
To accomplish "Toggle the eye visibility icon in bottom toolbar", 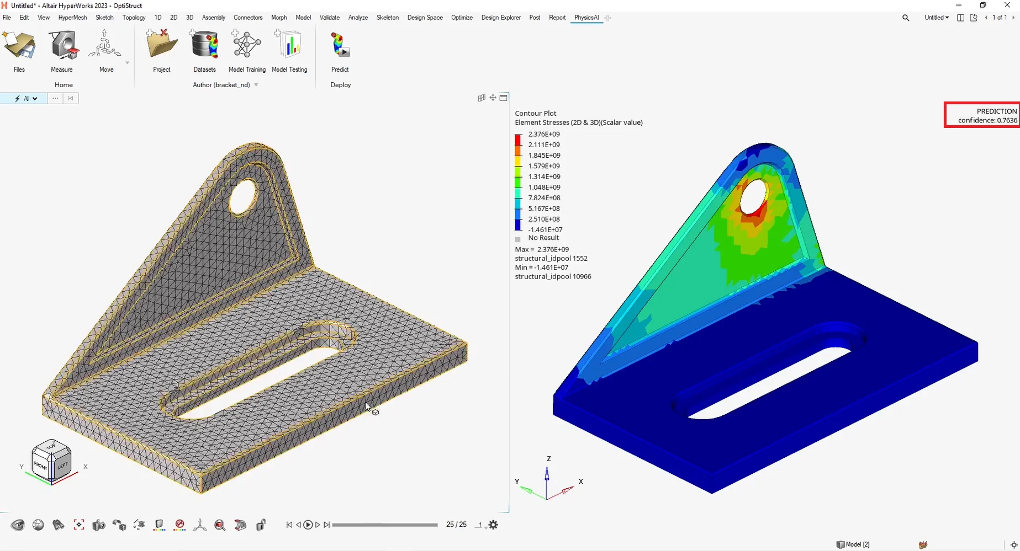I will (18, 525).
